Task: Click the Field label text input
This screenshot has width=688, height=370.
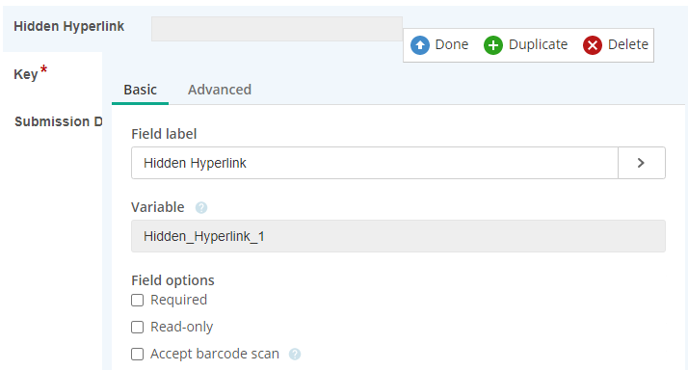Action: click(375, 163)
